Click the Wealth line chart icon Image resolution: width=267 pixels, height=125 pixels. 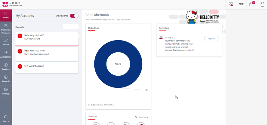coord(6,40)
